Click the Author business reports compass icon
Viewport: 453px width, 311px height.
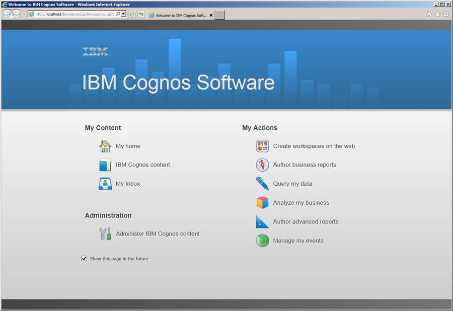[262, 165]
